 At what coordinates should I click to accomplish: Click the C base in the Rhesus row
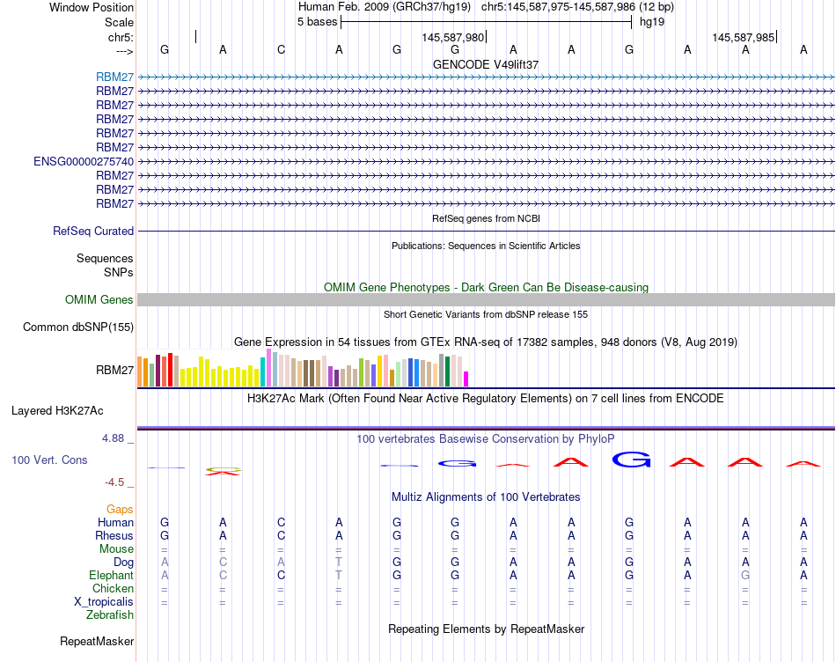(281, 535)
